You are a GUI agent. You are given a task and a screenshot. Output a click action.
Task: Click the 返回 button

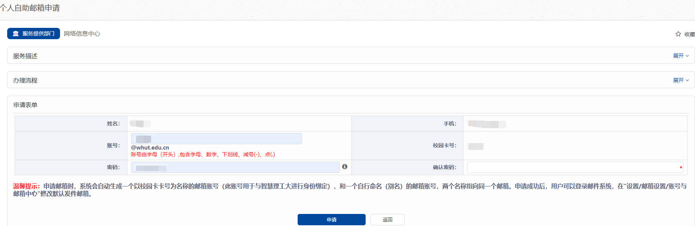(x=387, y=220)
